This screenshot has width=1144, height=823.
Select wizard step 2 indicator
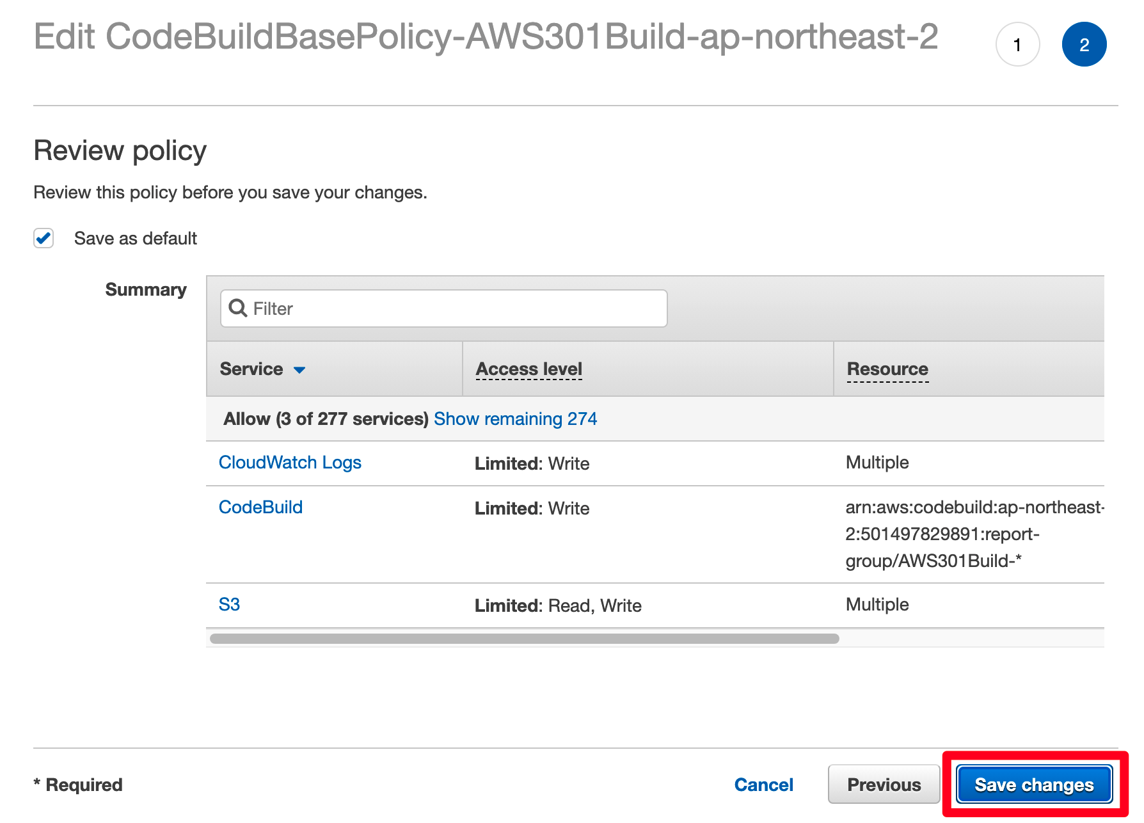[1084, 44]
